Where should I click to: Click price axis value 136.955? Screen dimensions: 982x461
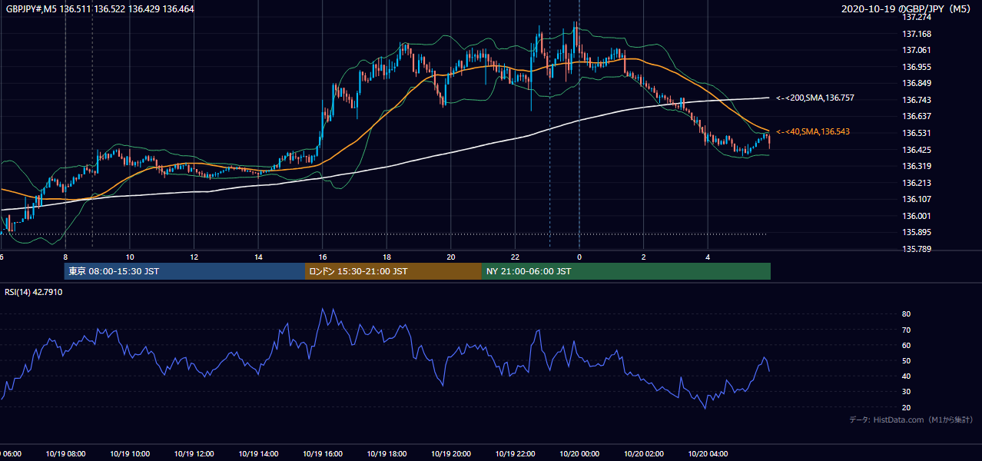(917, 67)
